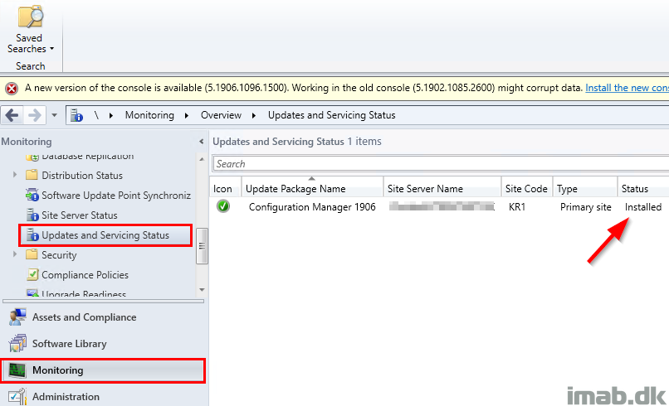Select the Security folder icon
Viewport: 669px width, 406px height.
[x=32, y=254]
